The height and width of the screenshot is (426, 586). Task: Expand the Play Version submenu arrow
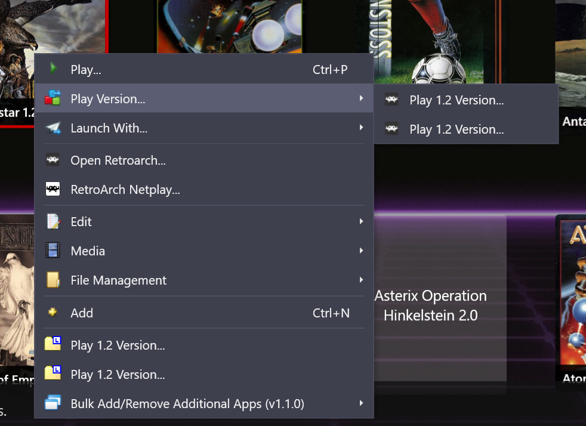[x=361, y=98]
